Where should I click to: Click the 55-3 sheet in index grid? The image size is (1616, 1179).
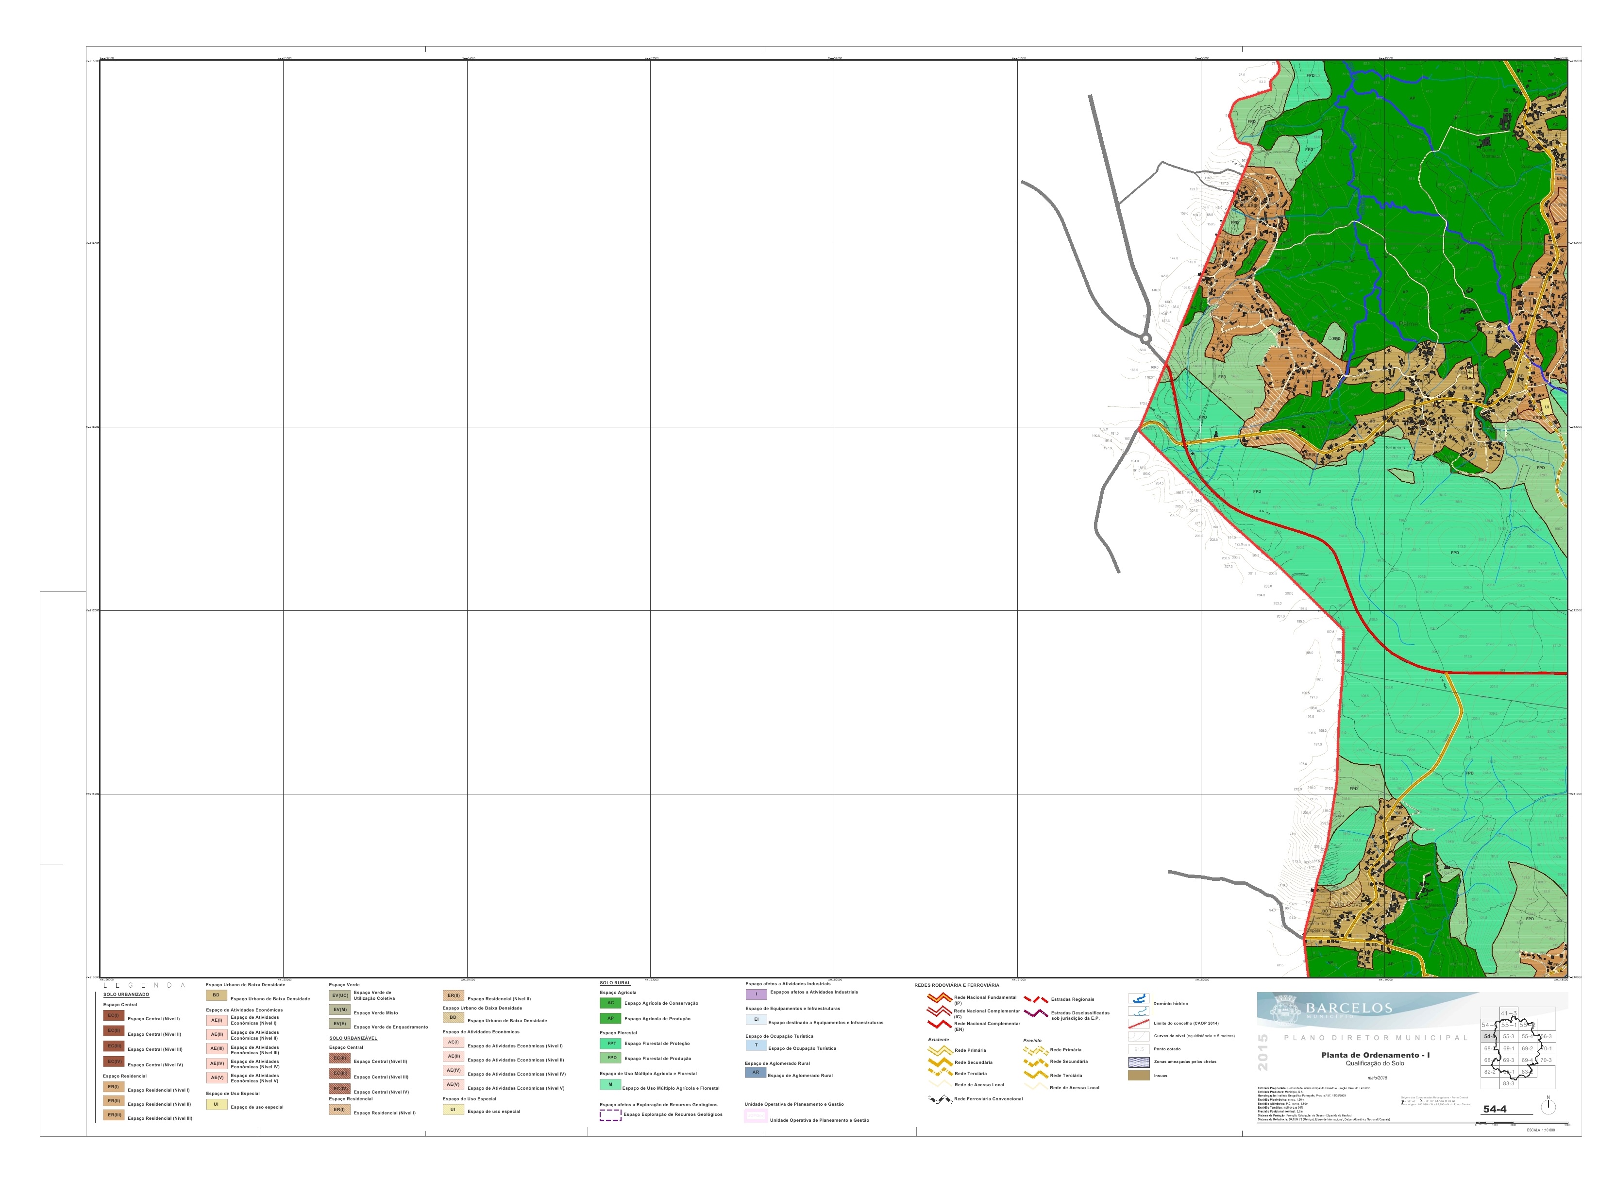(1508, 1036)
